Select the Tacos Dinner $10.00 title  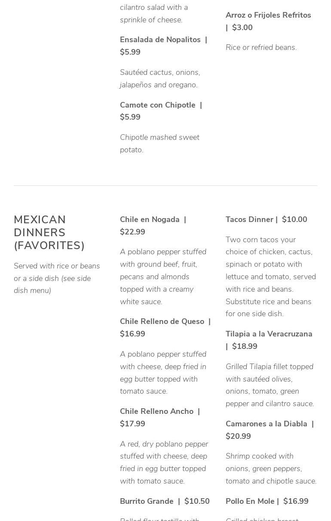(267, 219)
